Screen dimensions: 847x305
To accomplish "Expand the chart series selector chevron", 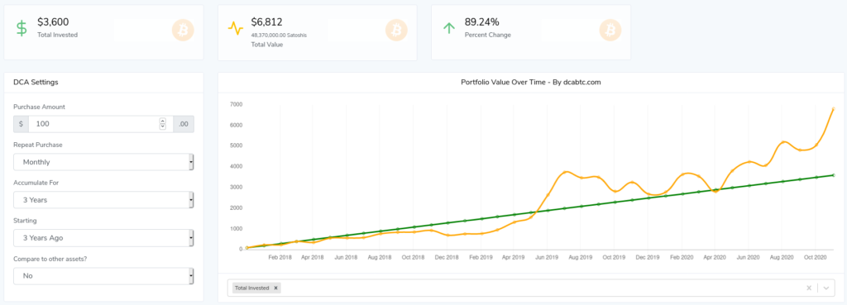I will tap(826, 288).
